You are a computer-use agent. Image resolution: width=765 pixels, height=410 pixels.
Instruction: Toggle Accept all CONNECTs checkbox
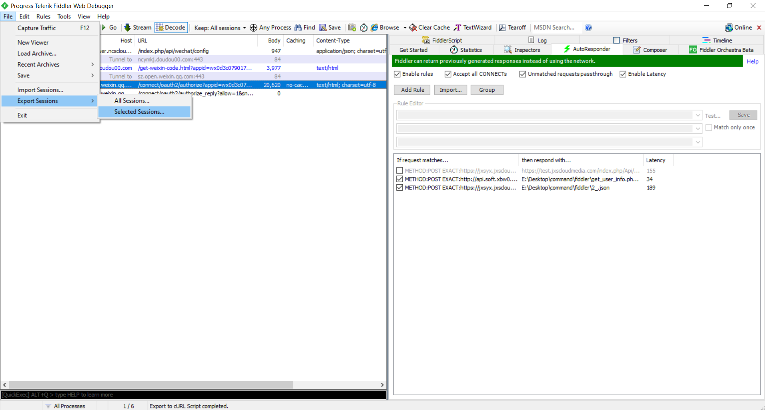tap(448, 74)
